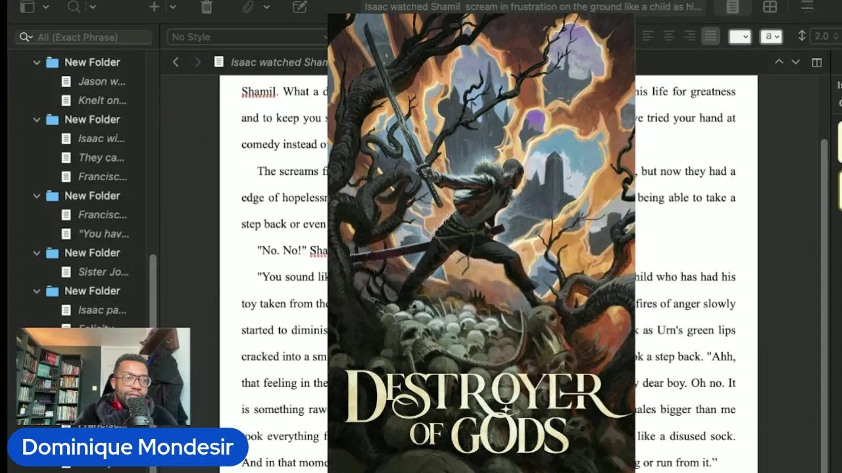This screenshot has height=473, width=842.
Task: Collapse the New Folder above 'Jason w...'
Action: (37, 62)
